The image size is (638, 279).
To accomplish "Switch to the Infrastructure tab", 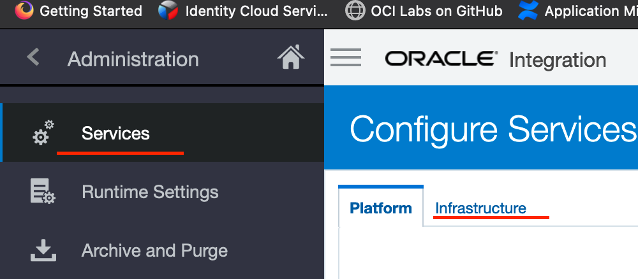I will point(480,208).
